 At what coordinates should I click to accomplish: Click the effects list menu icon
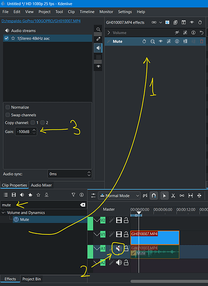tap(6, 195)
